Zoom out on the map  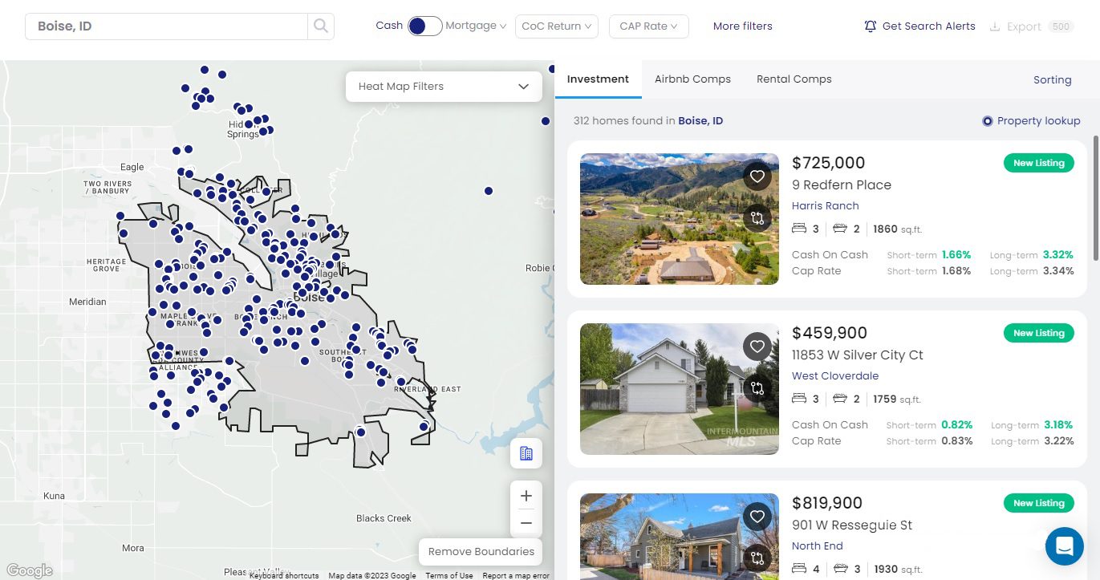coord(526,522)
